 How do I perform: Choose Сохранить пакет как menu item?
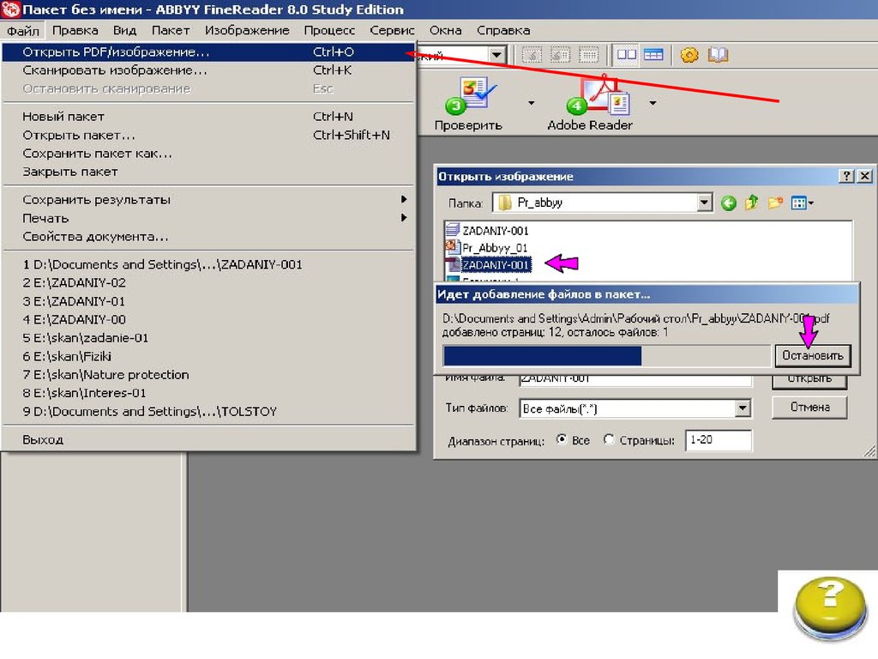click(207, 154)
